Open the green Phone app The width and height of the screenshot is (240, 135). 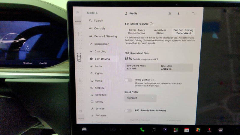142,130
